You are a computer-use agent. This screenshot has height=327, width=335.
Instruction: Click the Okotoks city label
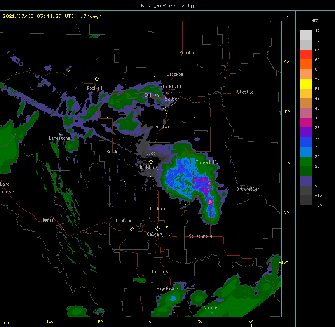[x=160, y=272]
